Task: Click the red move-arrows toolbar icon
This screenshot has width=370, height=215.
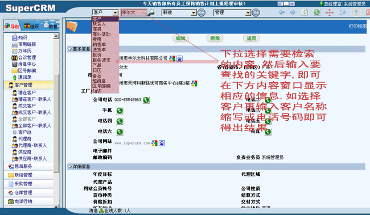Action: tap(330, 12)
